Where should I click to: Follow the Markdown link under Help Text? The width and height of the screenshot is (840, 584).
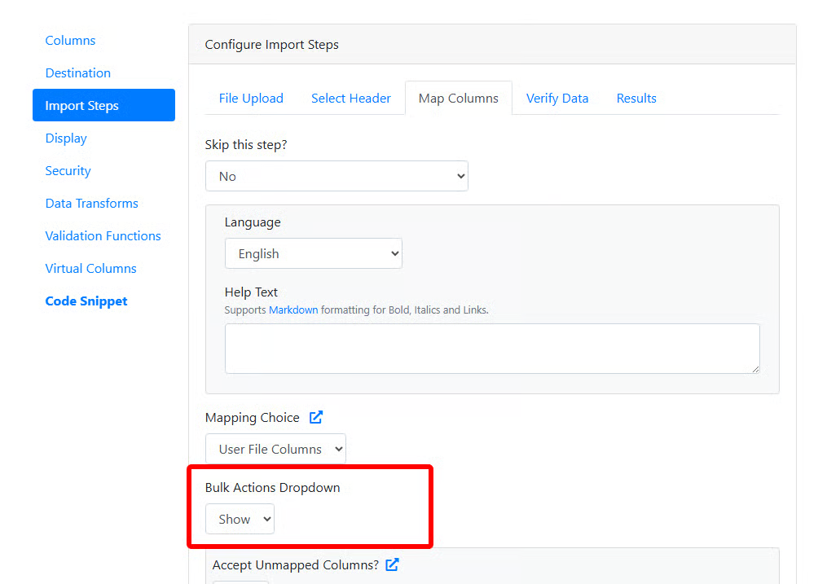click(293, 310)
